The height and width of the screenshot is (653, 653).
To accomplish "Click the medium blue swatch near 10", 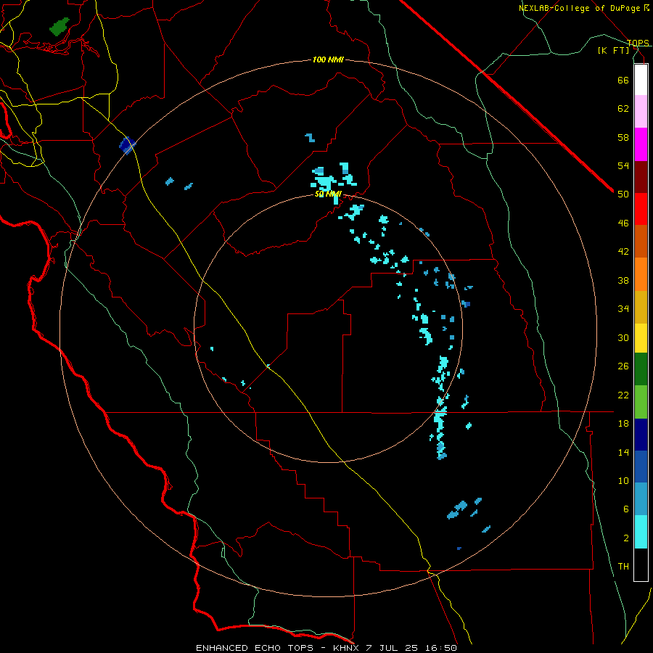I will pos(641,467).
